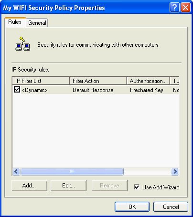This screenshot has width=193, height=217.
Task: Close the Security Policy Properties dialog
Action: tap(185, 7)
